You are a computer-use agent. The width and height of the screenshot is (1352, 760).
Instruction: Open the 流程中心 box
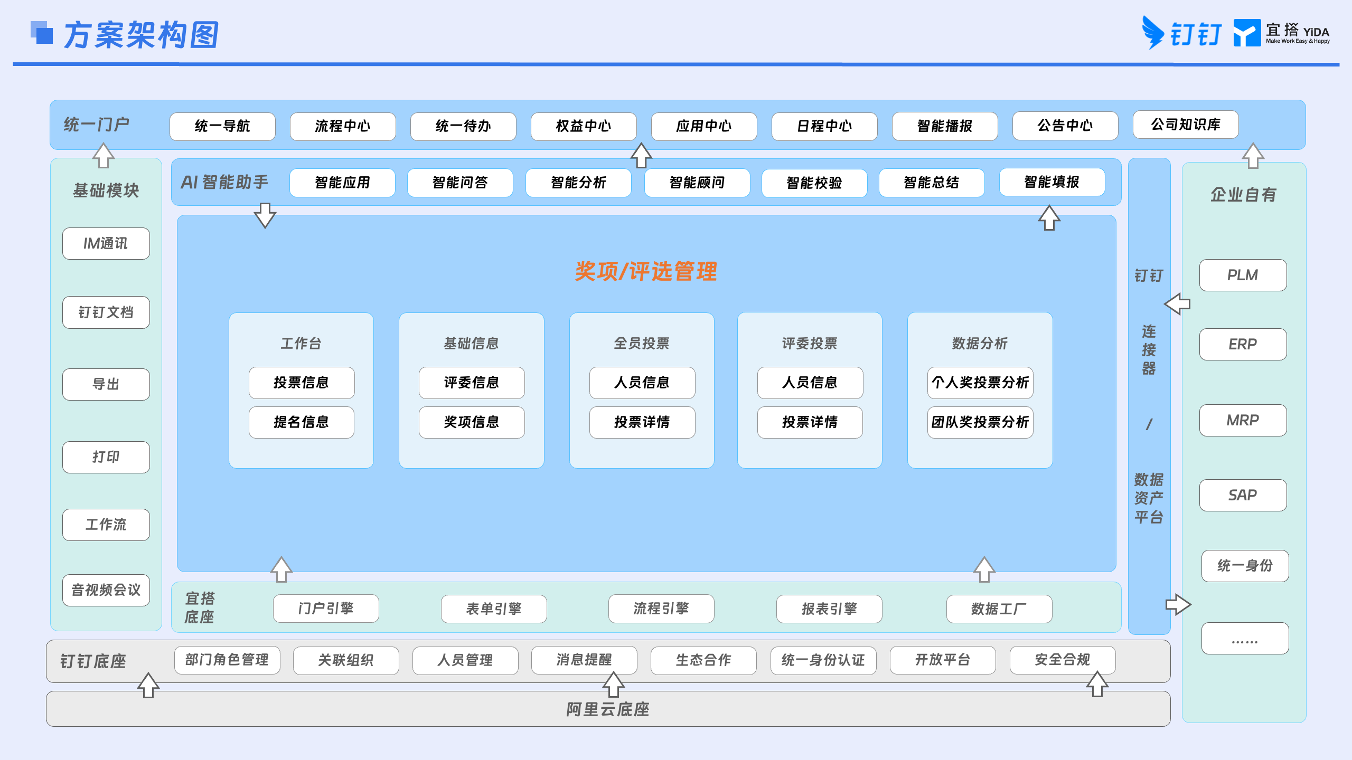[343, 126]
